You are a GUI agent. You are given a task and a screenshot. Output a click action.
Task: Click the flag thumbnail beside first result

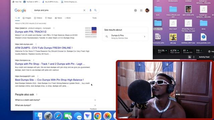click(91, 32)
